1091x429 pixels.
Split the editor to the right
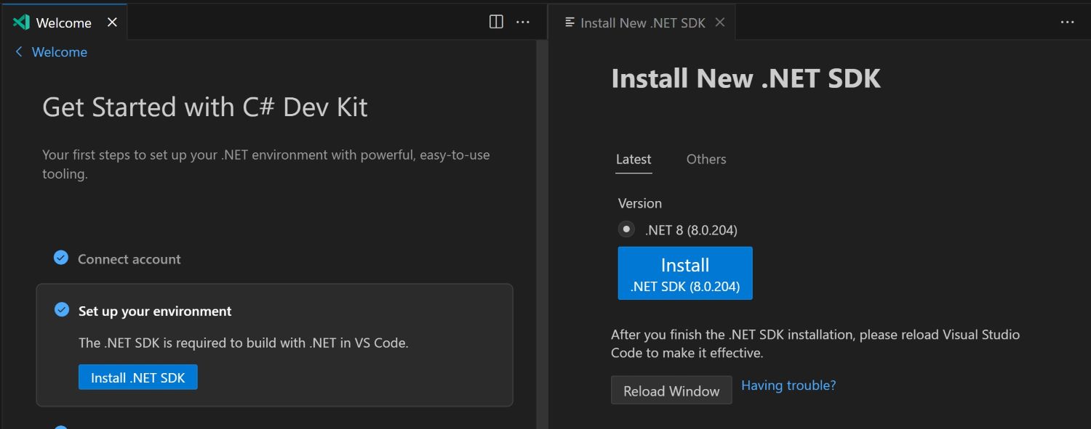(496, 23)
